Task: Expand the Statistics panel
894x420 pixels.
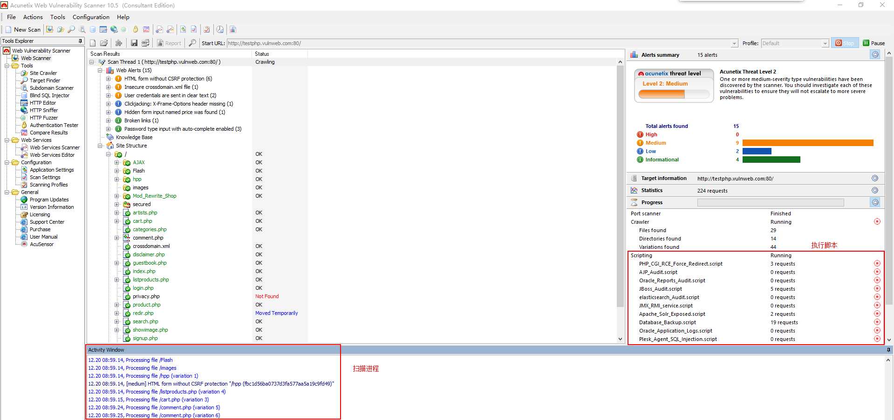Action: [875, 190]
